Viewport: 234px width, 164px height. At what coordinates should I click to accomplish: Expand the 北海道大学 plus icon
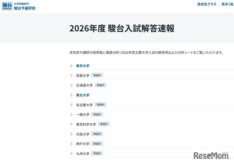(71, 85)
